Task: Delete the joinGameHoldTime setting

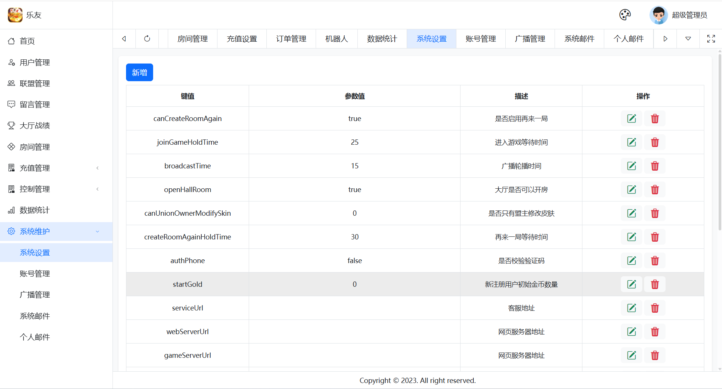Action: pos(655,142)
